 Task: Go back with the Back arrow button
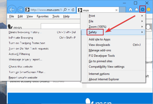(x=12, y=9)
